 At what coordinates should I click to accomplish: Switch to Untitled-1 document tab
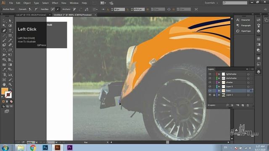click(73, 15)
